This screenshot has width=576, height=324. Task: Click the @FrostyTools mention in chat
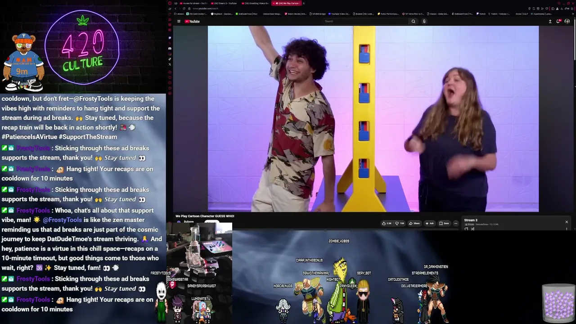[x=63, y=220]
